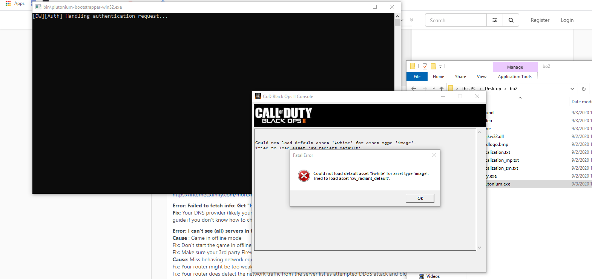Image resolution: width=592 pixels, height=279 pixels.
Task: Select Desktop in the address breadcrumb
Action: pyautogui.click(x=493, y=89)
